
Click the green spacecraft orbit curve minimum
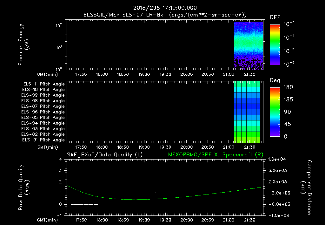coord(135,200)
